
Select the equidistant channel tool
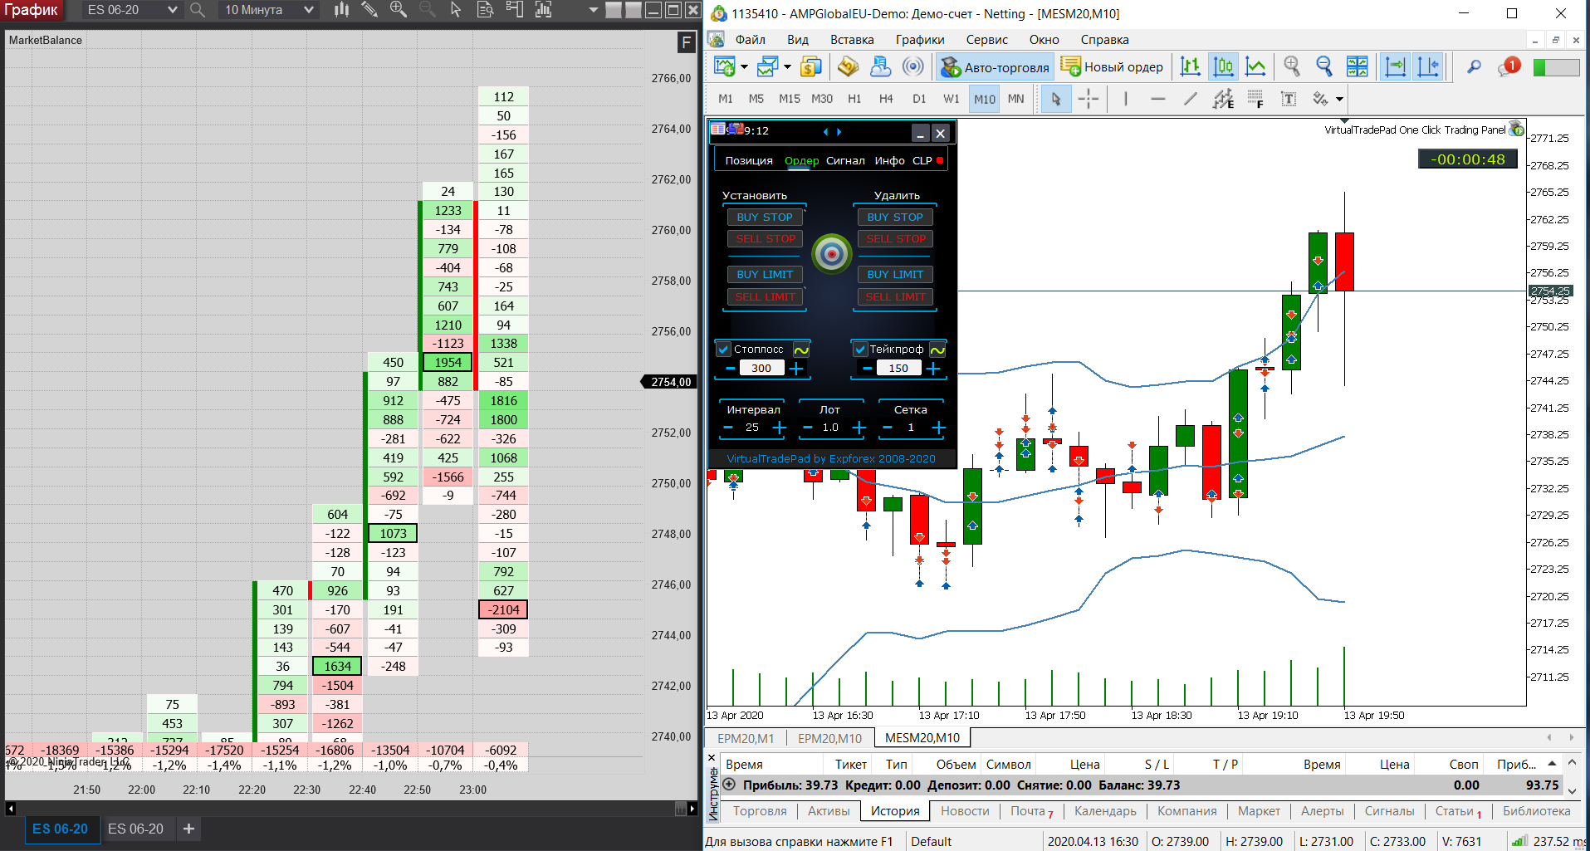tap(1223, 99)
